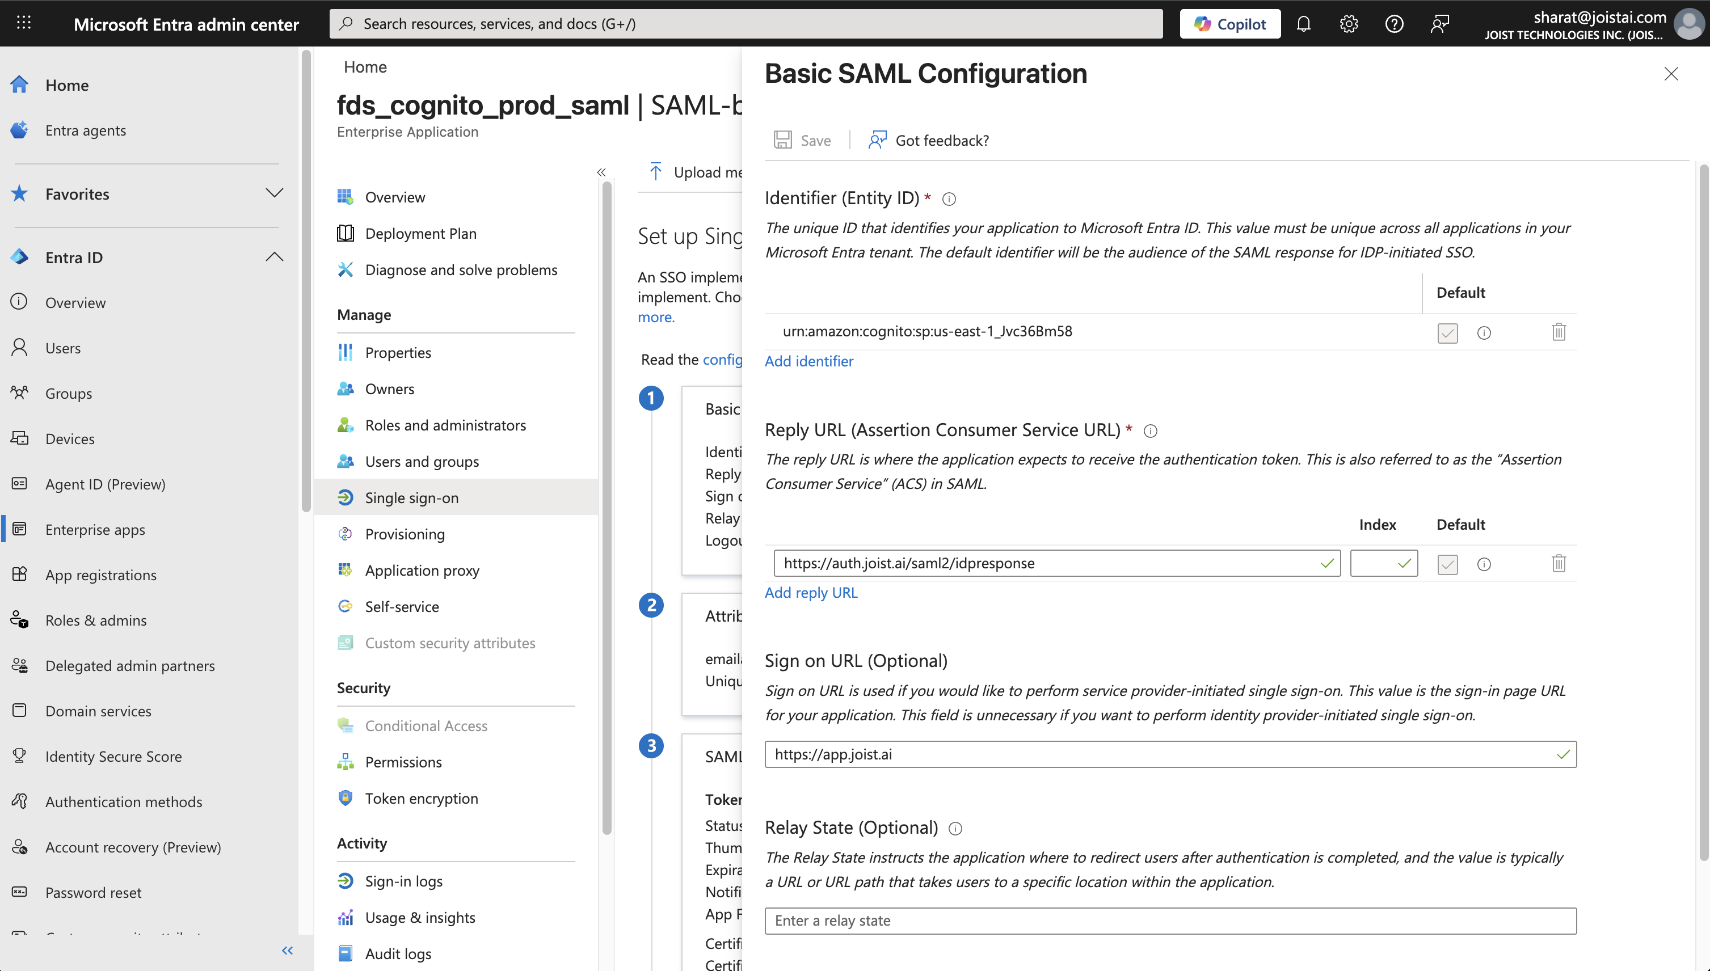Image resolution: width=1710 pixels, height=971 pixels.
Task: Delete the auth.joist.ai reply URL
Action: (1559, 564)
